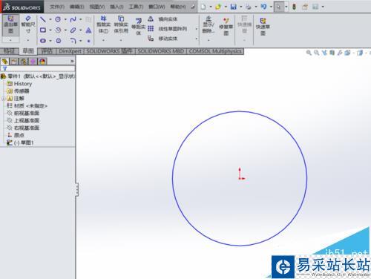Select the Front Plane (前视基准面) item

pyautogui.click(x=23, y=113)
